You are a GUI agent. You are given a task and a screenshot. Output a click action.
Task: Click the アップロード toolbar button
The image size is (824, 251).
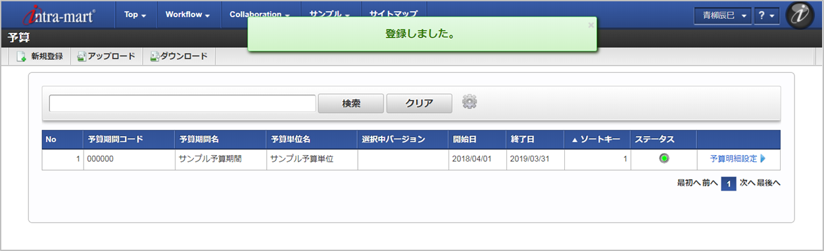tap(106, 57)
